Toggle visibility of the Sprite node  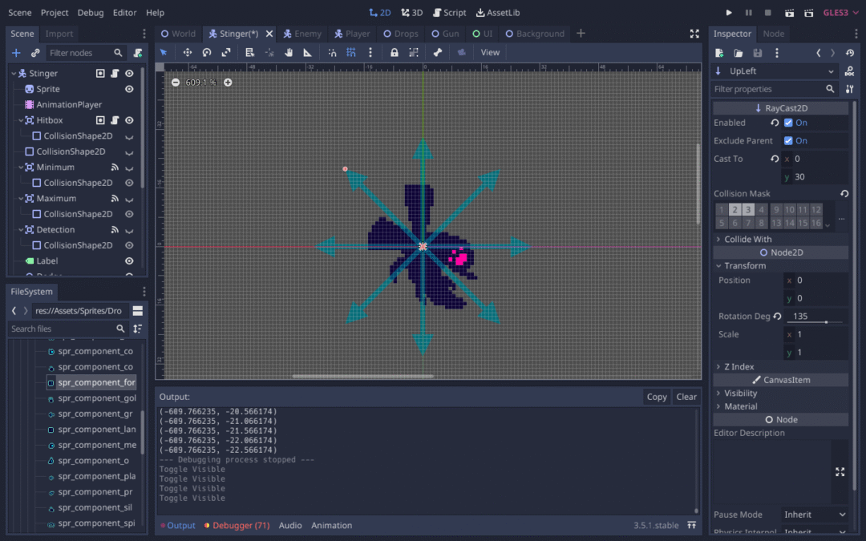[x=129, y=89]
